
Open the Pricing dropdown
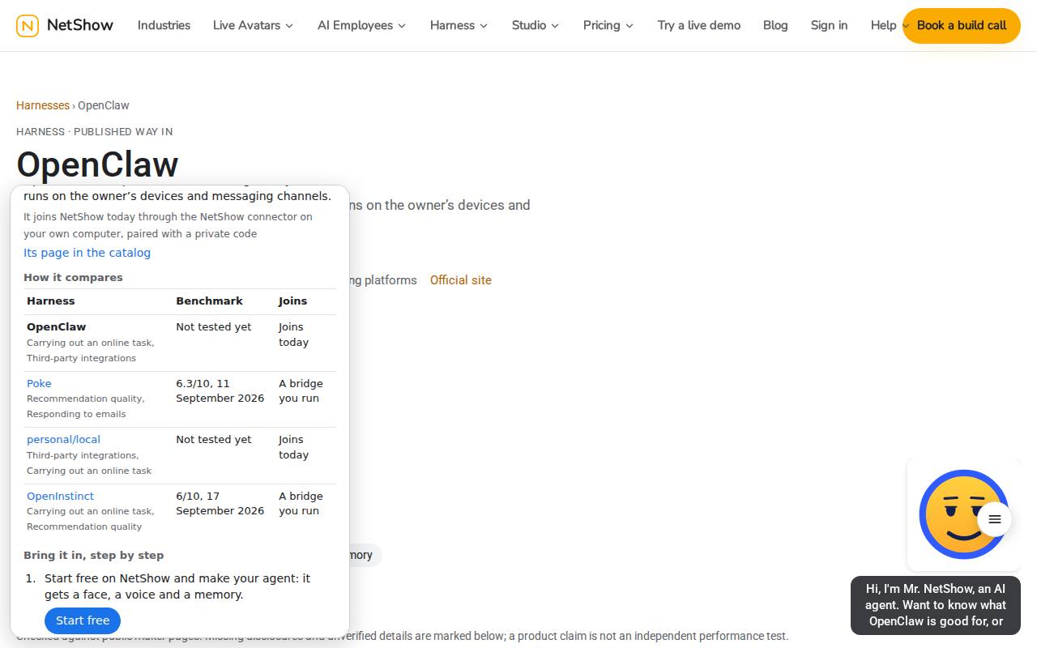[x=608, y=25]
